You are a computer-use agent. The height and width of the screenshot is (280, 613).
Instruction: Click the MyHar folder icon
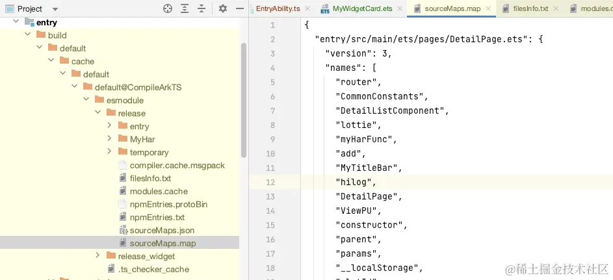coord(123,138)
